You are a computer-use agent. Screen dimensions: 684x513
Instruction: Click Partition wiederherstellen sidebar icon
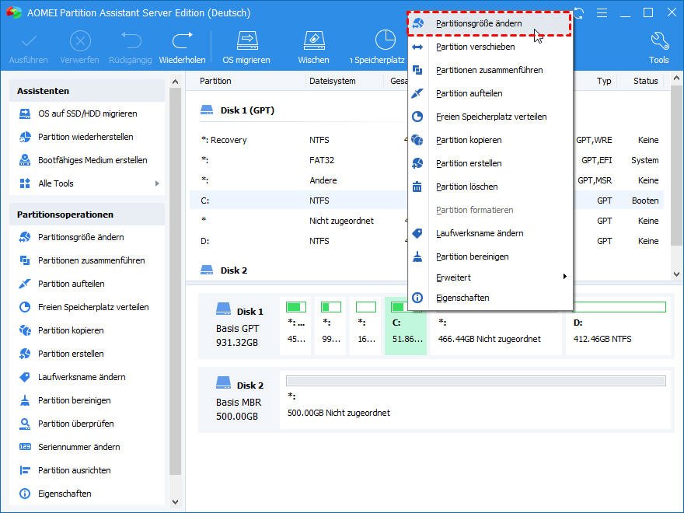(x=25, y=137)
